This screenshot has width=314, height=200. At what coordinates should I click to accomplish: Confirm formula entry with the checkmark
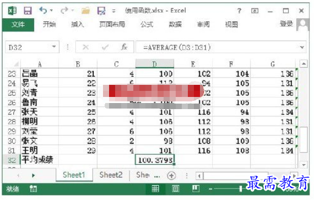point(105,47)
